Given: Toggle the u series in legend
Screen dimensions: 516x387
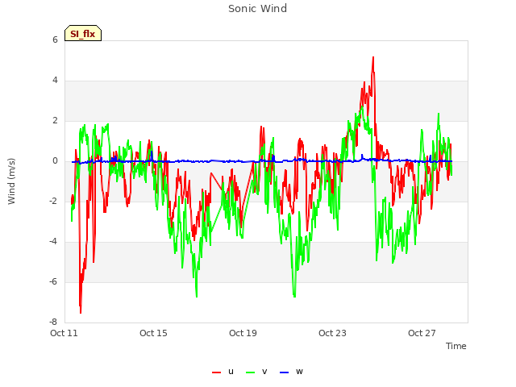Looking at the screenshot, I should pos(223,372).
